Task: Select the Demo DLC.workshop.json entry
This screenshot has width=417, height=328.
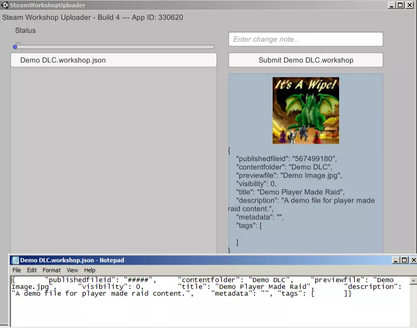Action: point(114,60)
